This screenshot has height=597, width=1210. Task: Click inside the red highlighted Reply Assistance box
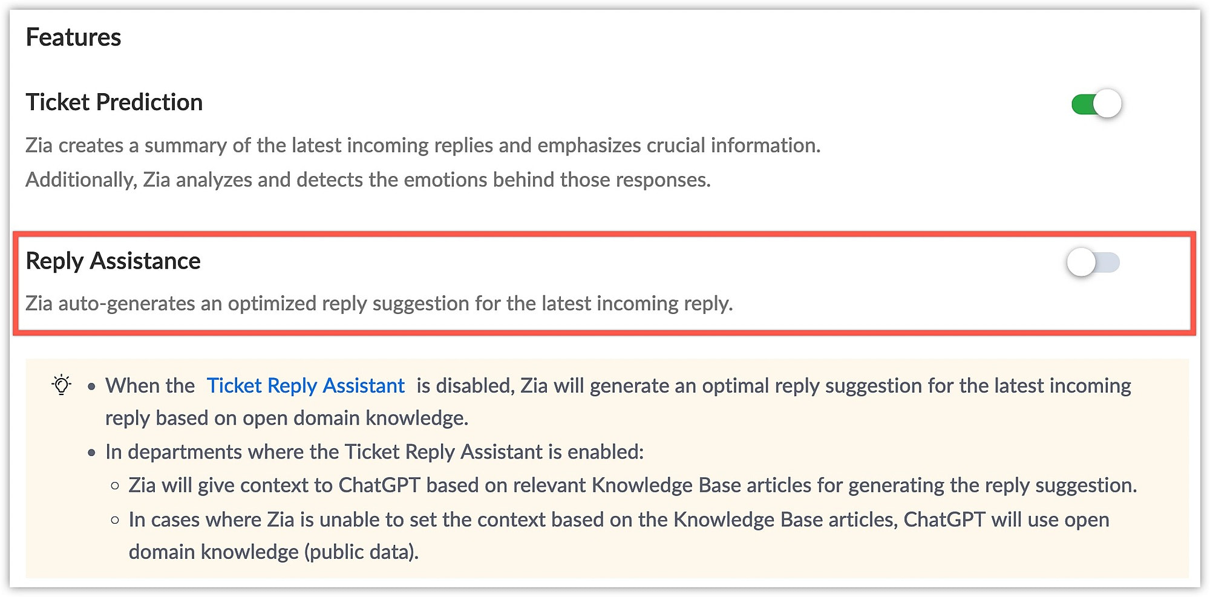click(x=605, y=283)
